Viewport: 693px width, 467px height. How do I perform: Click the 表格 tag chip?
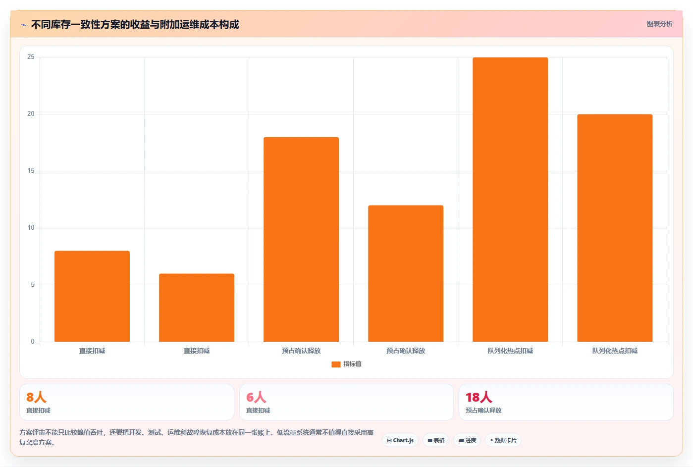point(436,440)
